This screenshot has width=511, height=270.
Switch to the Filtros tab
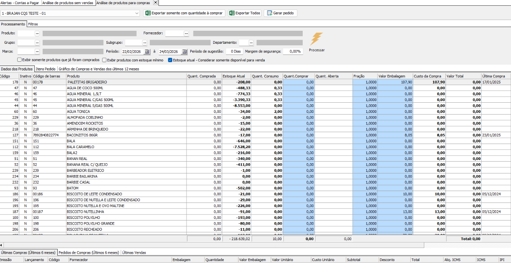pos(33,24)
